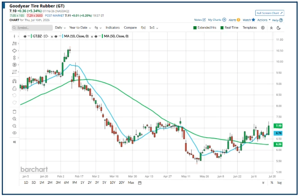
Task: Click the Watch star icon
Action: 253,20
